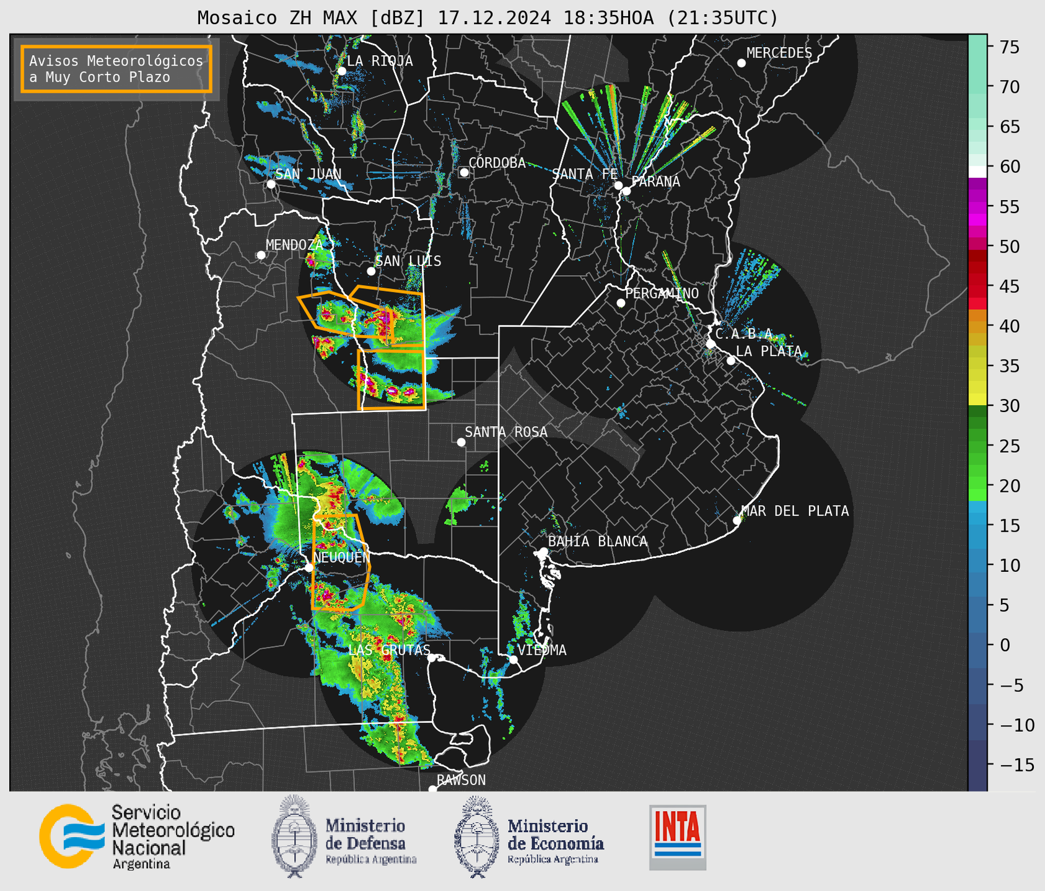1045x891 pixels.
Task: Click the Avisos Meteorológicos a Muy Corto Plazo legend box
Action: pyautogui.click(x=116, y=69)
